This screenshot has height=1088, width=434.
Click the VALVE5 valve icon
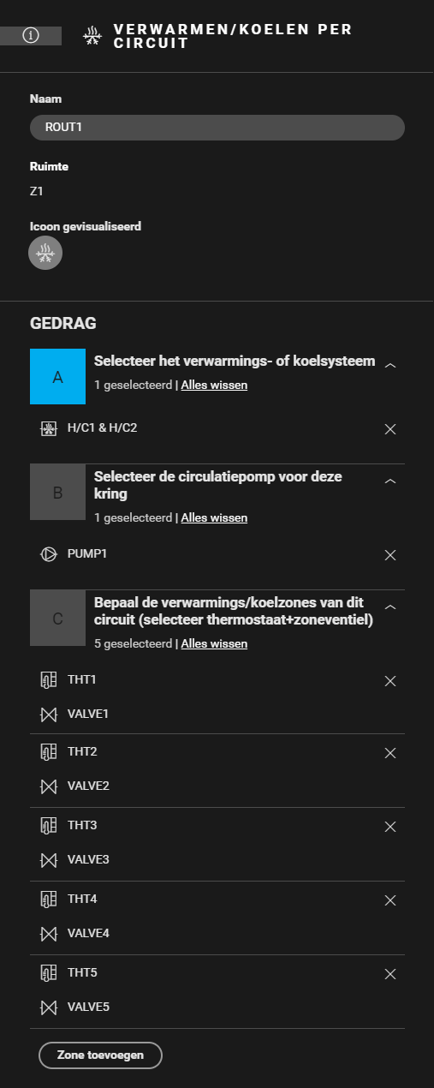tap(48, 1007)
